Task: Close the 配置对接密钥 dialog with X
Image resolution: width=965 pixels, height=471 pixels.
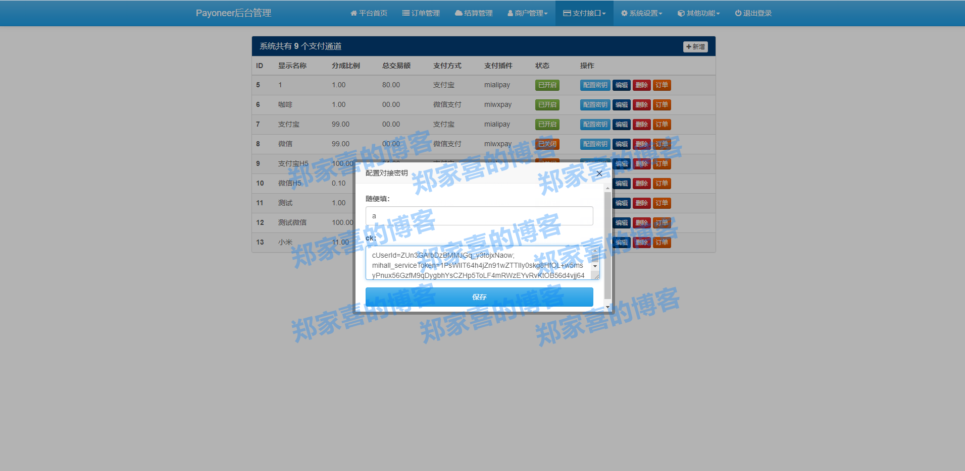Action: click(599, 173)
